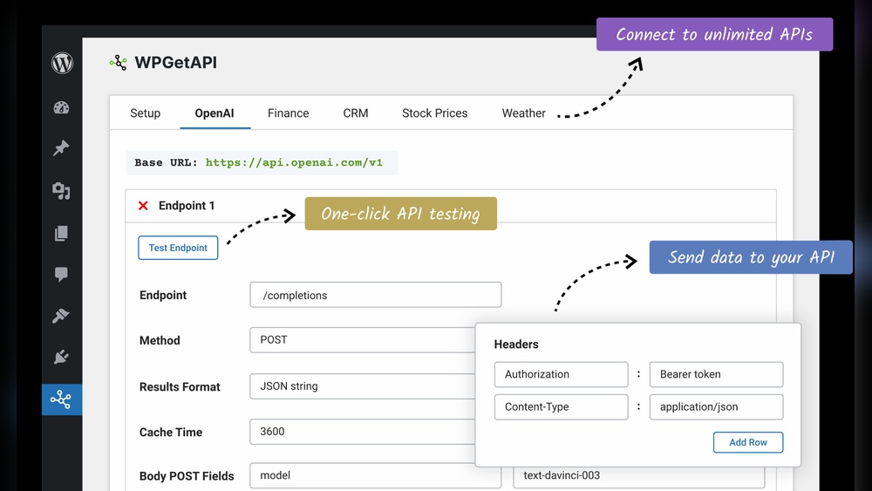Switch to the OpenAI tab
872x491 pixels.
pos(215,113)
